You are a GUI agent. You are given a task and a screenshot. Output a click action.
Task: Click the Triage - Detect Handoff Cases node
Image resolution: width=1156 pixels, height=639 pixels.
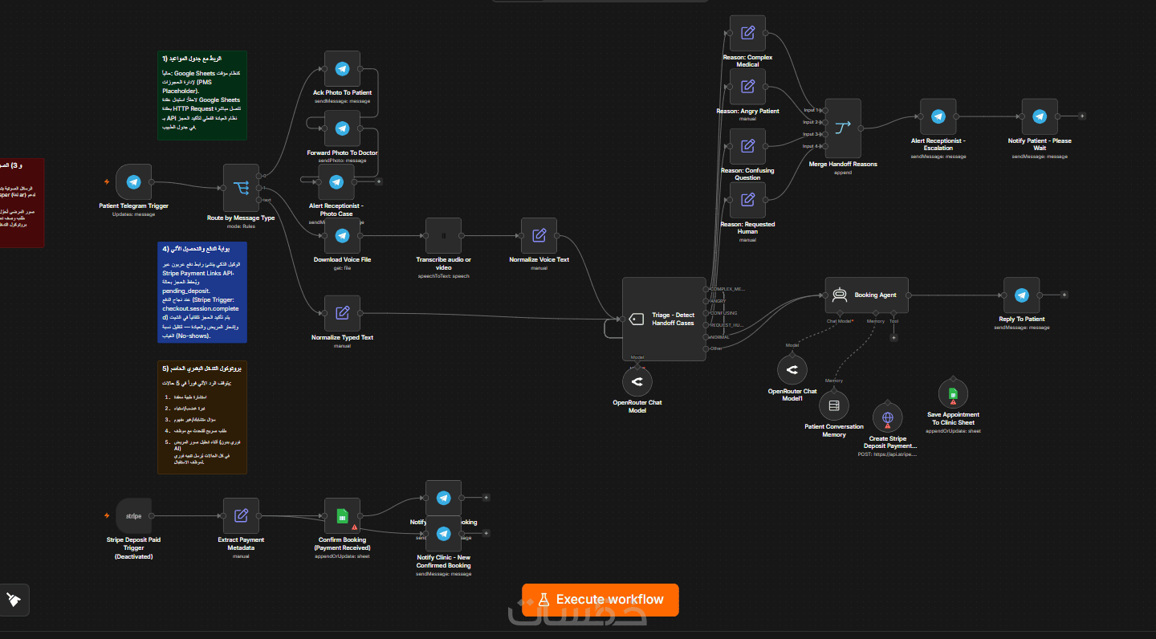(x=664, y=319)
